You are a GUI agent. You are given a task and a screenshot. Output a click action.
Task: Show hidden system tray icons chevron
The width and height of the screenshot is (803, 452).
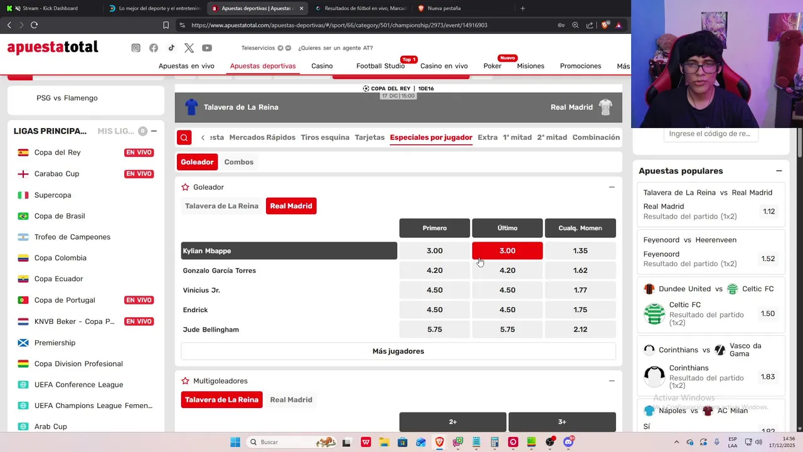point(676,442)
